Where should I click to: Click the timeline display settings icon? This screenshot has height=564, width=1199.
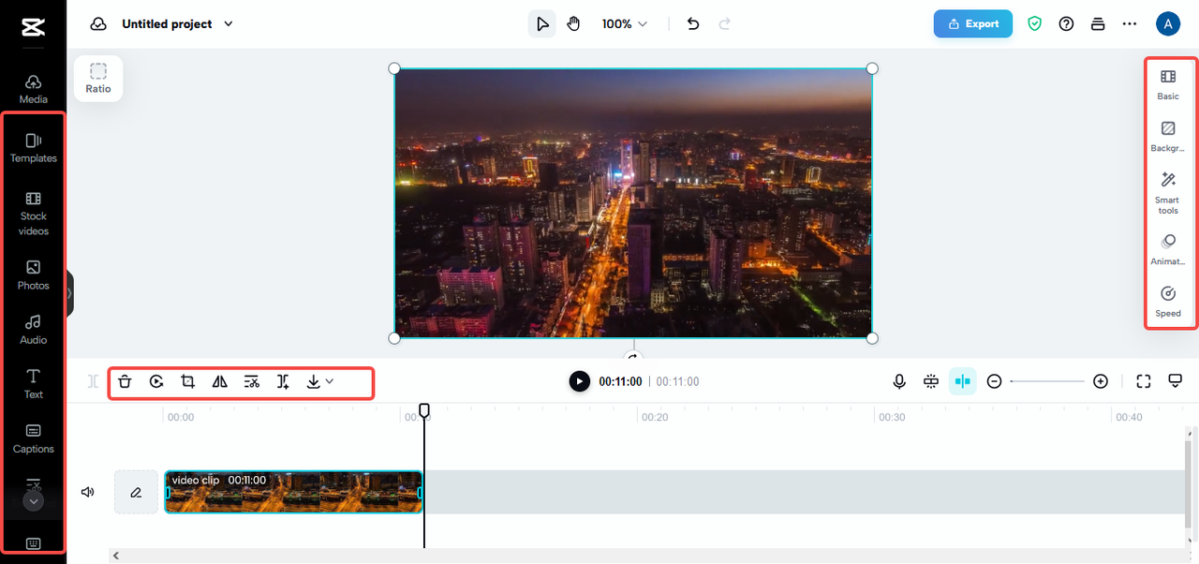[x=1175, y=381]
